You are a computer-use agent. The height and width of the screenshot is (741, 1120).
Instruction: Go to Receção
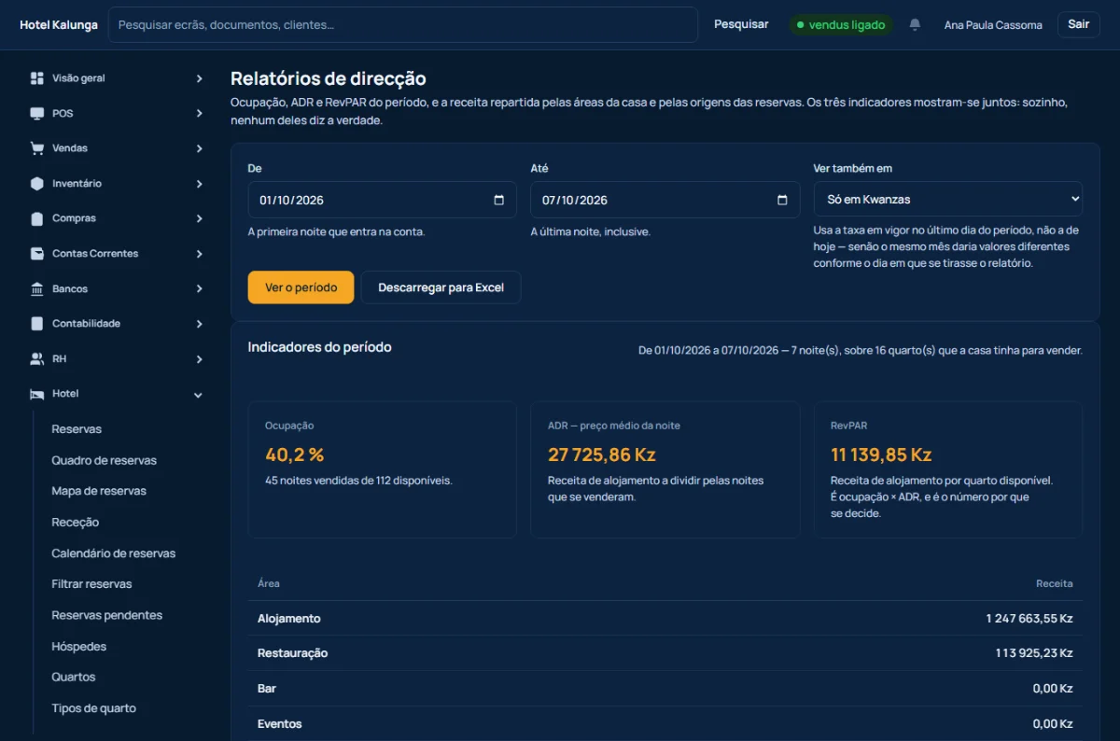pos(75,523)
